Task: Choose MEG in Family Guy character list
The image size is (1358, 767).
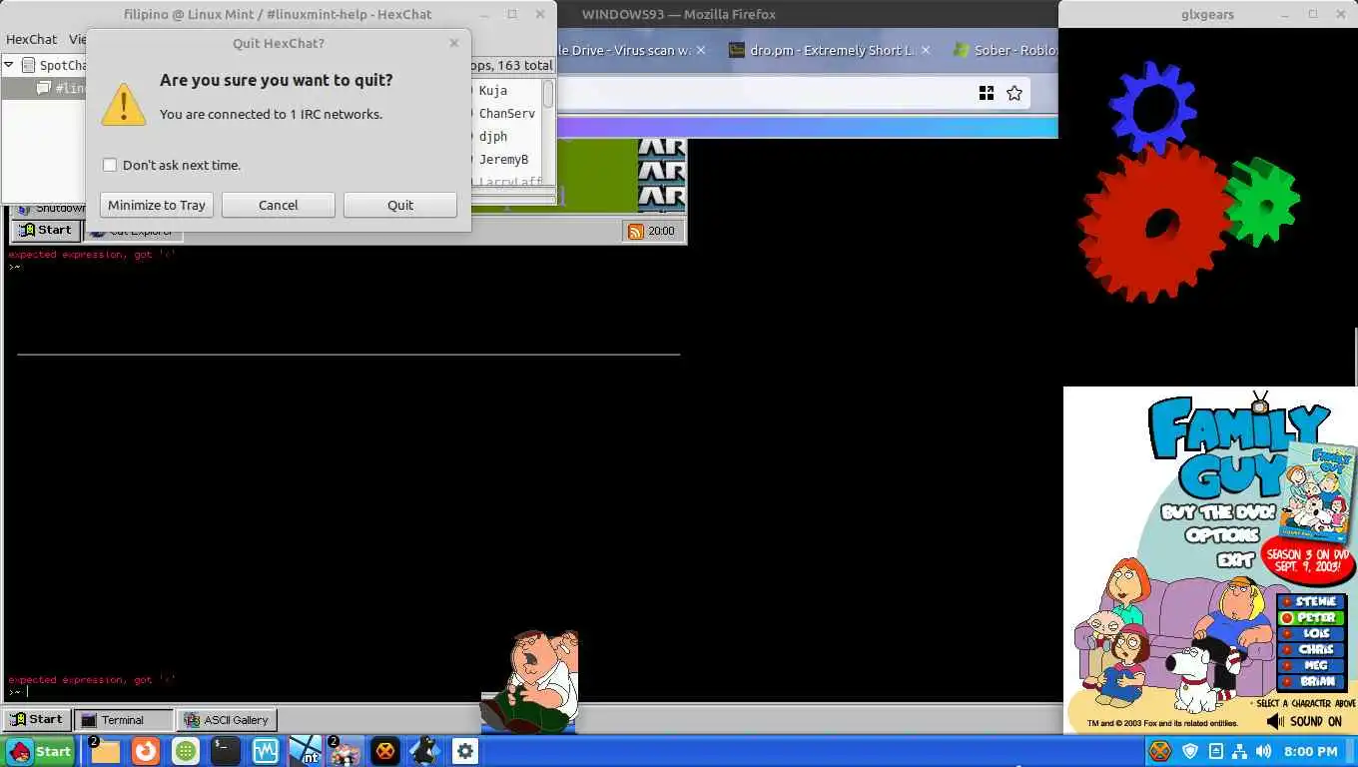Action: pyautogui.click(x=1312, y=665)
